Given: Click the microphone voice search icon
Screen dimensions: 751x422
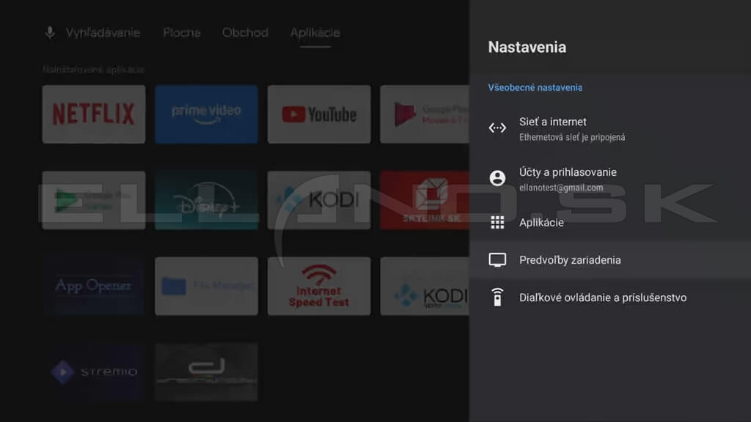Looking at the screenshot, I should point(50,33).
